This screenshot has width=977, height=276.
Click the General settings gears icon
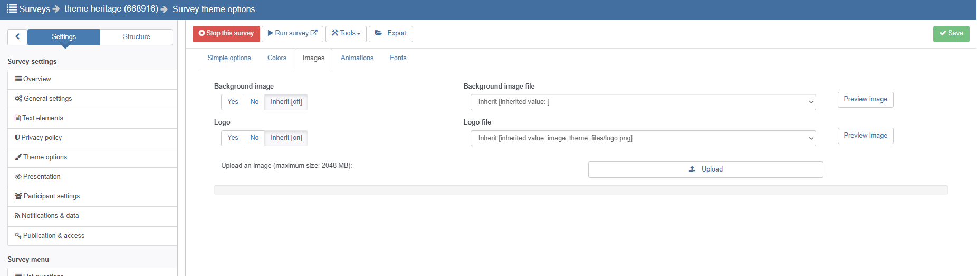click(18, 99)
